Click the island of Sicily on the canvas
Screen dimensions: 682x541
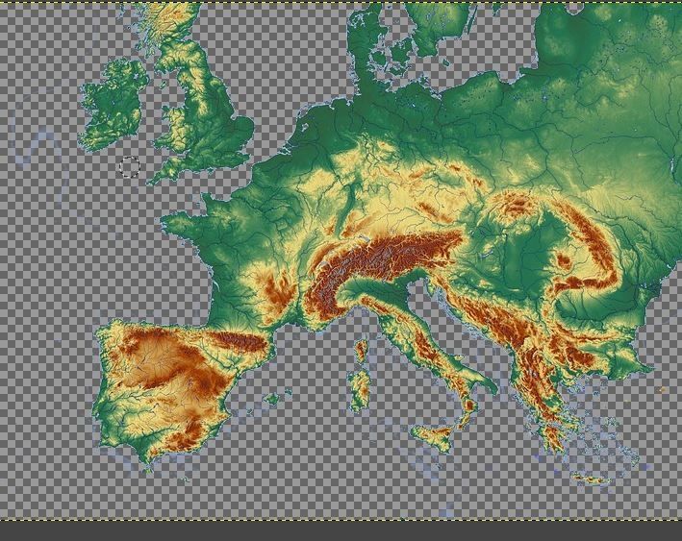coord(433,436)
